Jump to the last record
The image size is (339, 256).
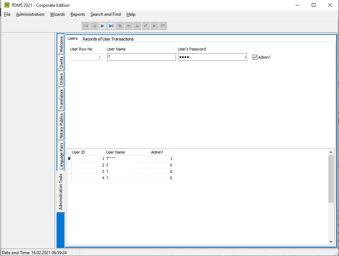pyautogui.click(x=111, y=26)
